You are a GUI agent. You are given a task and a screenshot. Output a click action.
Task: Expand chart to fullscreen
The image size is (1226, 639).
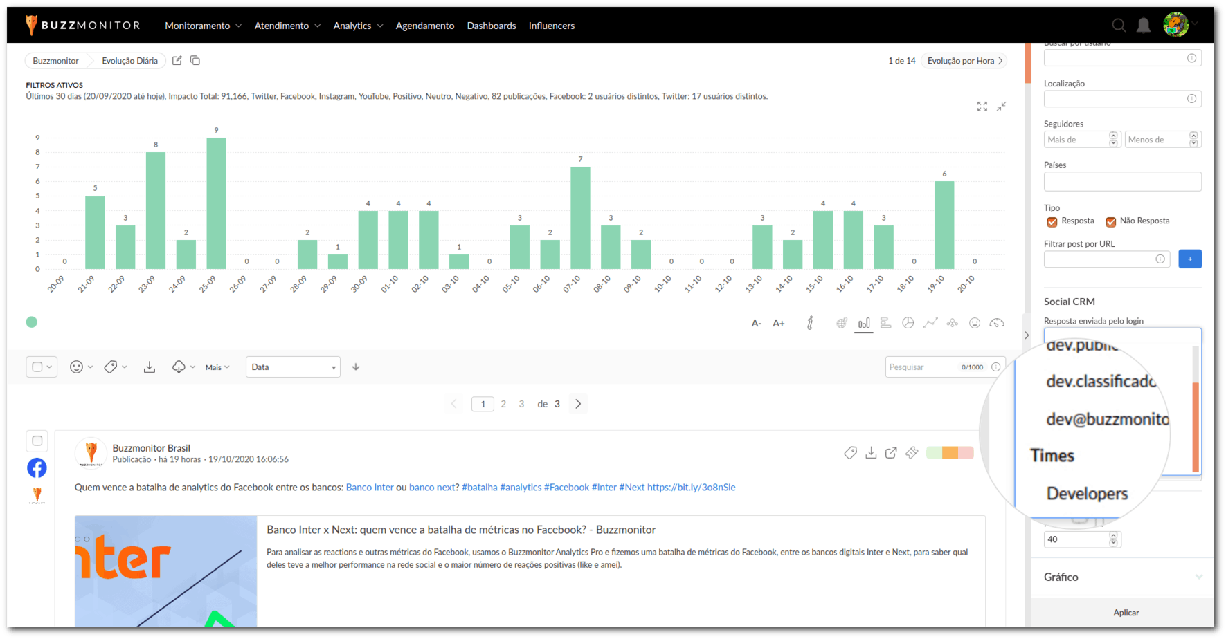pyautogui.click(x=982, y=106)
